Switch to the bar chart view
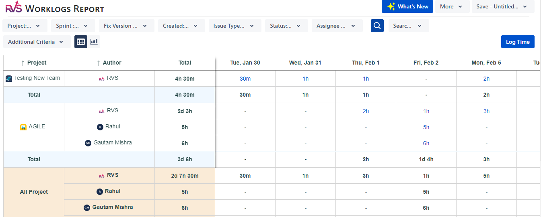 (x=94, y=42)
